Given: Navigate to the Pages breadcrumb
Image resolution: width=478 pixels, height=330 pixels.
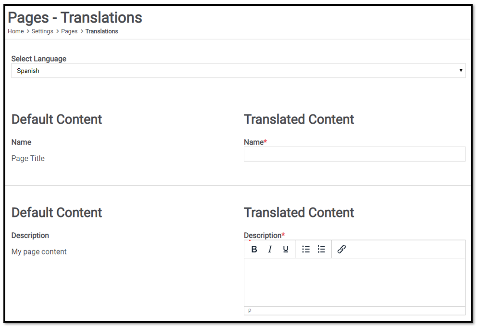Looking at the screenshot, I should pos(69,31).
